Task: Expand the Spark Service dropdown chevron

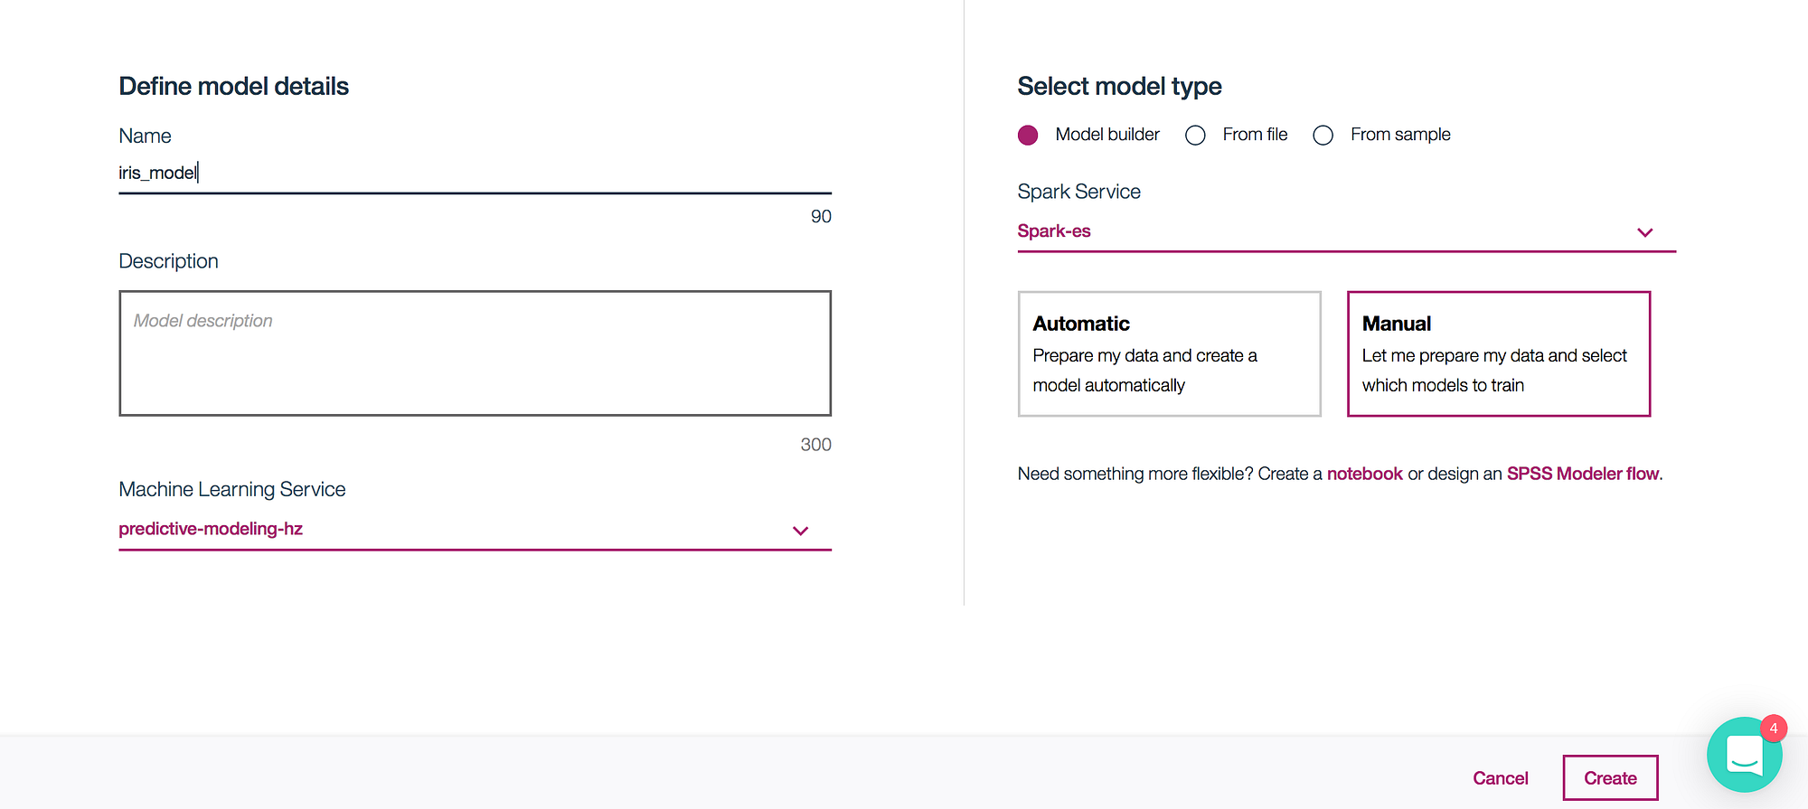Action: (1644, 232)
